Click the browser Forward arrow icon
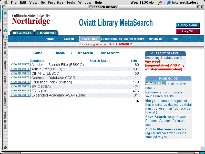This screenshot has height=154, width=205. click(5, 19)
